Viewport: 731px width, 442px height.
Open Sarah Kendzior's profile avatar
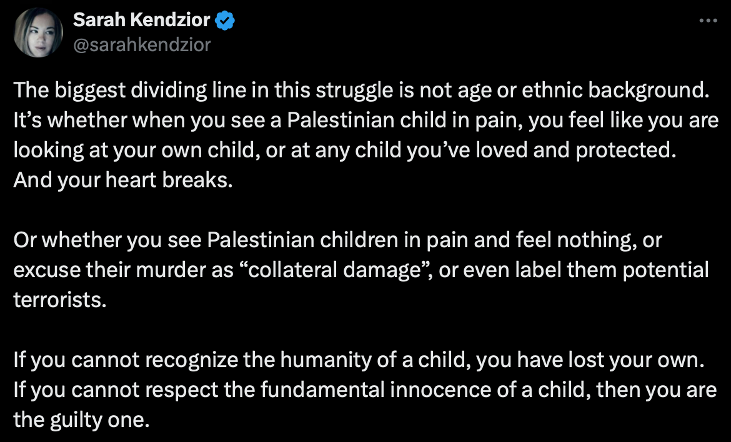tap(38, 32)
